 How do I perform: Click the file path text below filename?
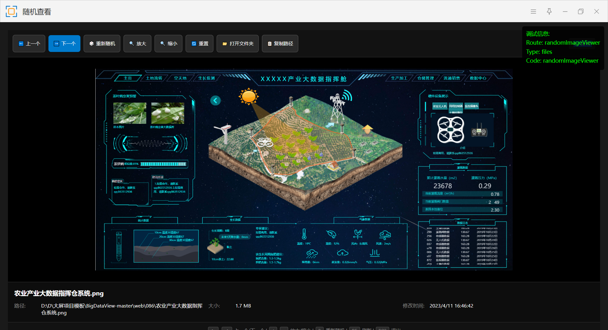pyautogui.click(x=122, y=309)
